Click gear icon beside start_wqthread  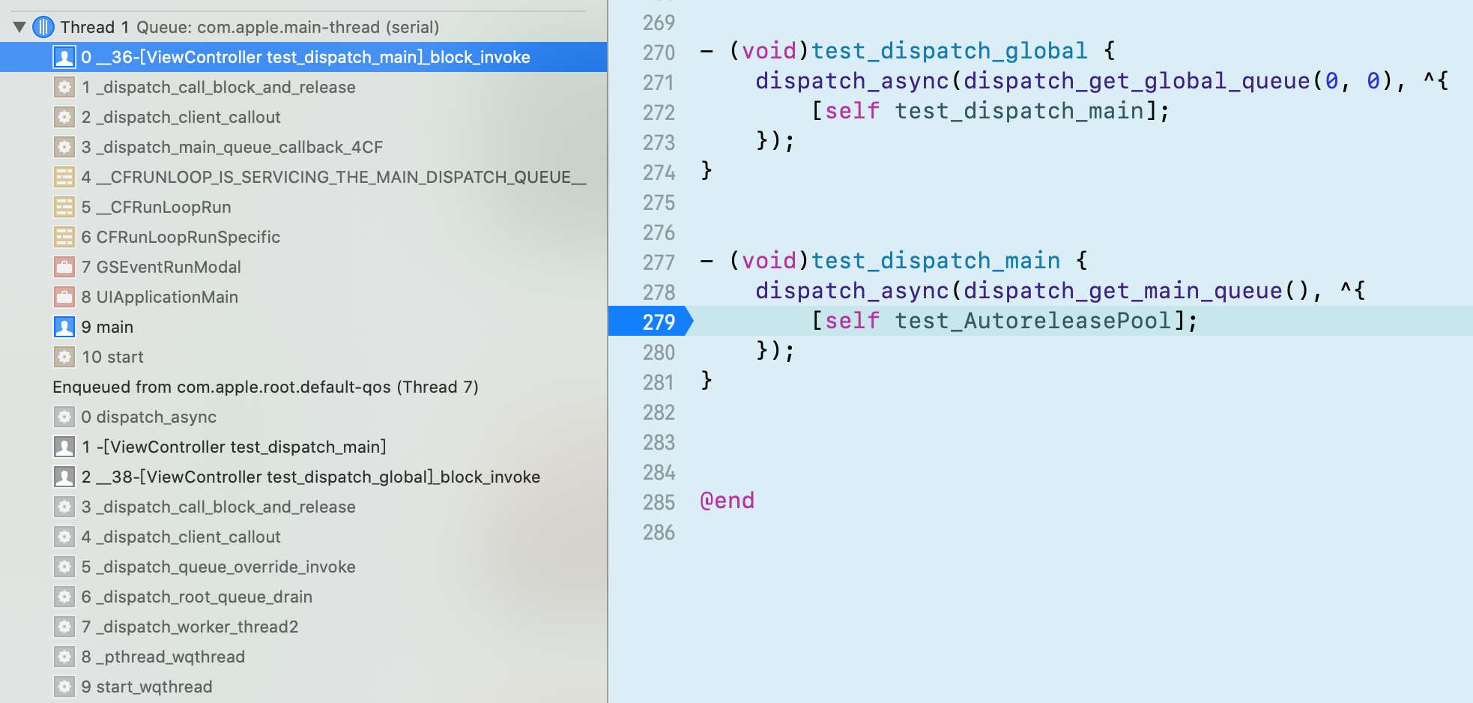coord(64,687)
